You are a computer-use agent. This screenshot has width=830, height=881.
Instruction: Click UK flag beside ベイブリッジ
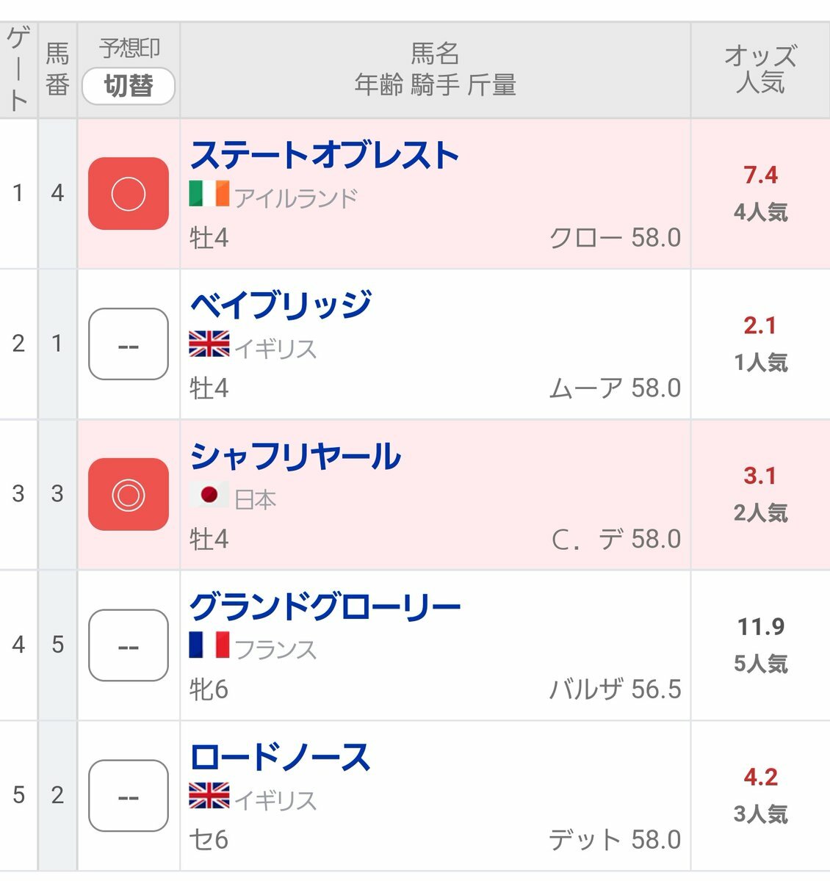pyautogui.click(x=209, y=344)
